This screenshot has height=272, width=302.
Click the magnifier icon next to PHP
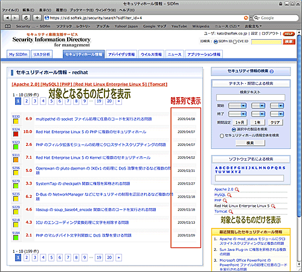225,200
